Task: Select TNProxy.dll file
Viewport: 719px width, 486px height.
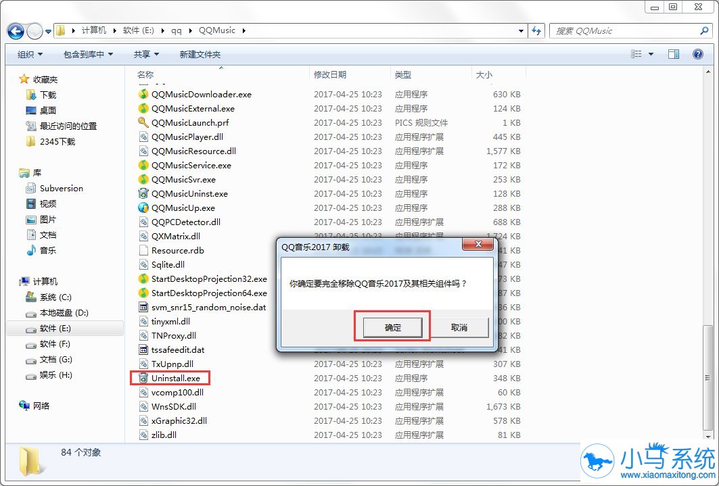Action: tap(174, 336)
